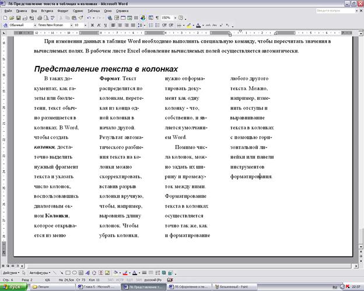The image size is (364, 291).
Task: Switch to Глава 5 Microsoft Word window
Action: pos(98,287)
